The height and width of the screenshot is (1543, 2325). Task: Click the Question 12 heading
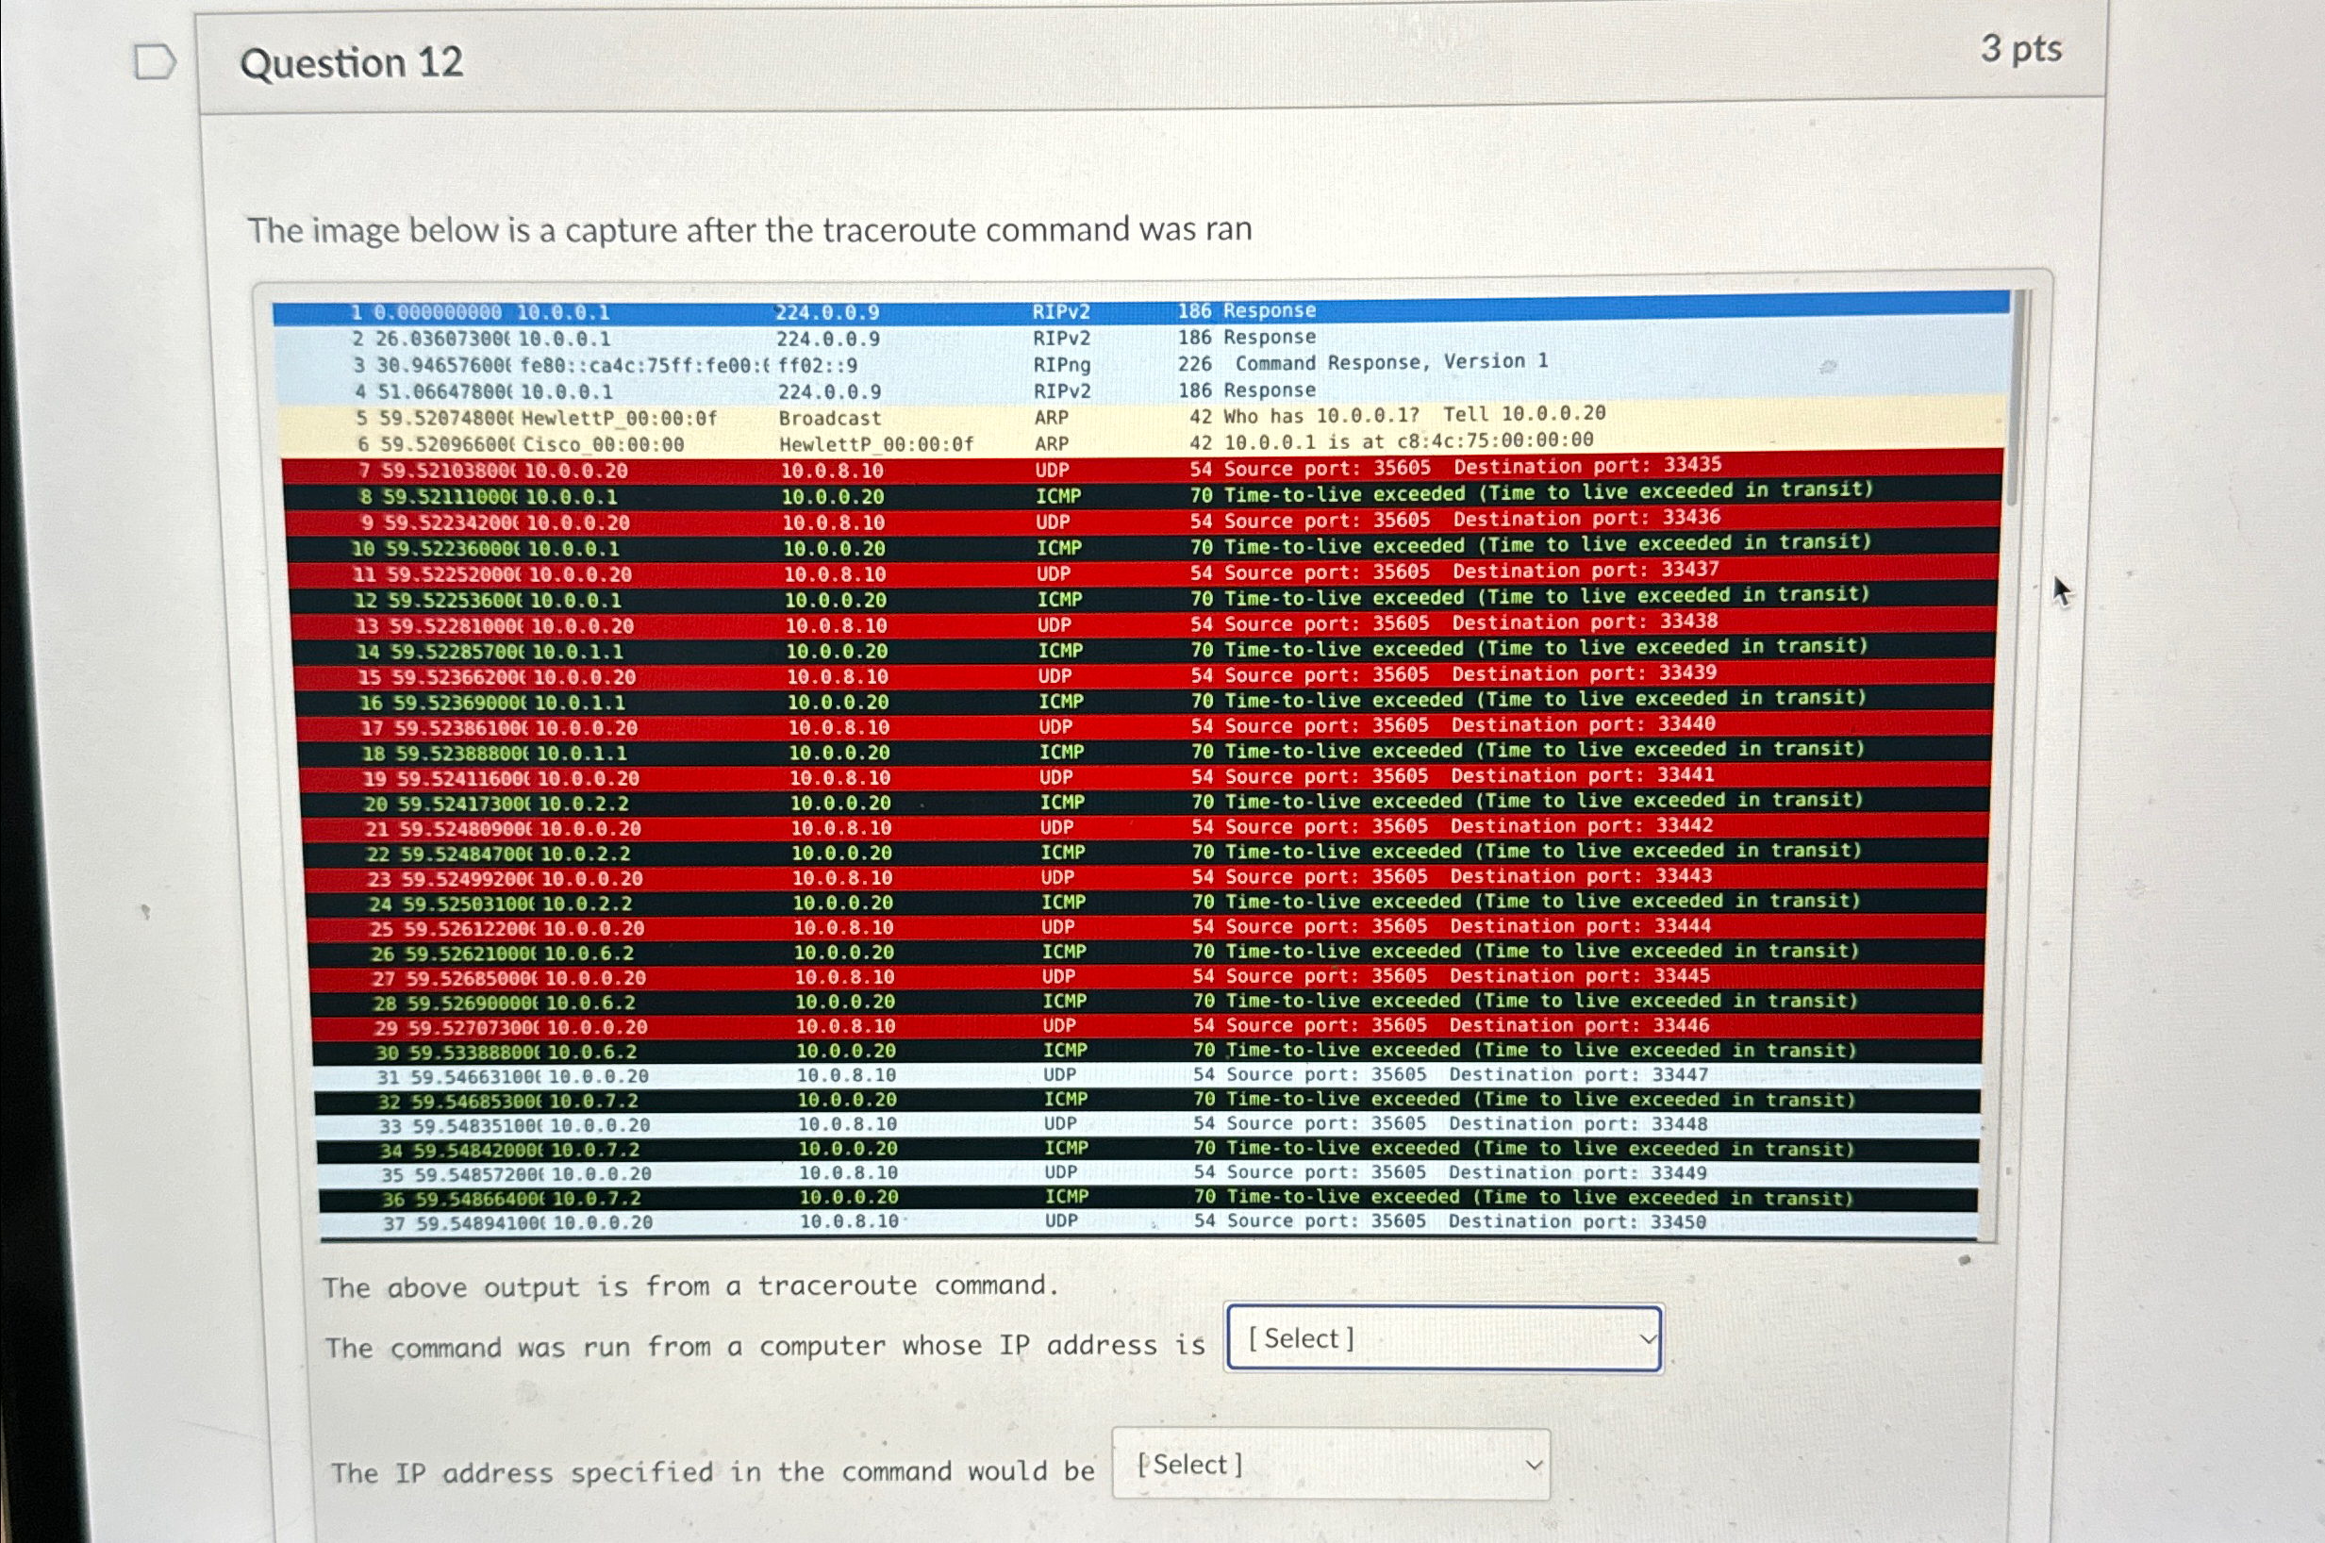pyautogui.click(x=351, y=63)
